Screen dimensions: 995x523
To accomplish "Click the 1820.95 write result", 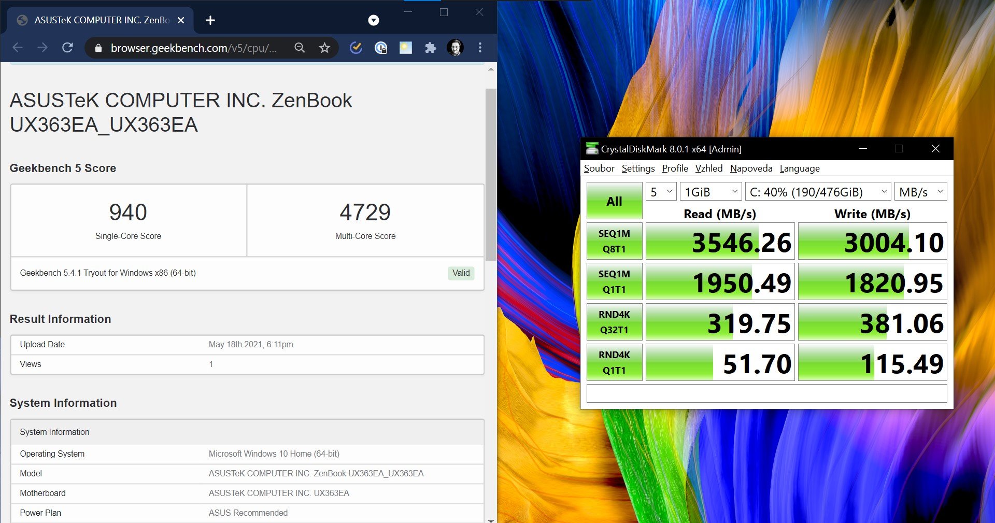I will click(872, 282).
